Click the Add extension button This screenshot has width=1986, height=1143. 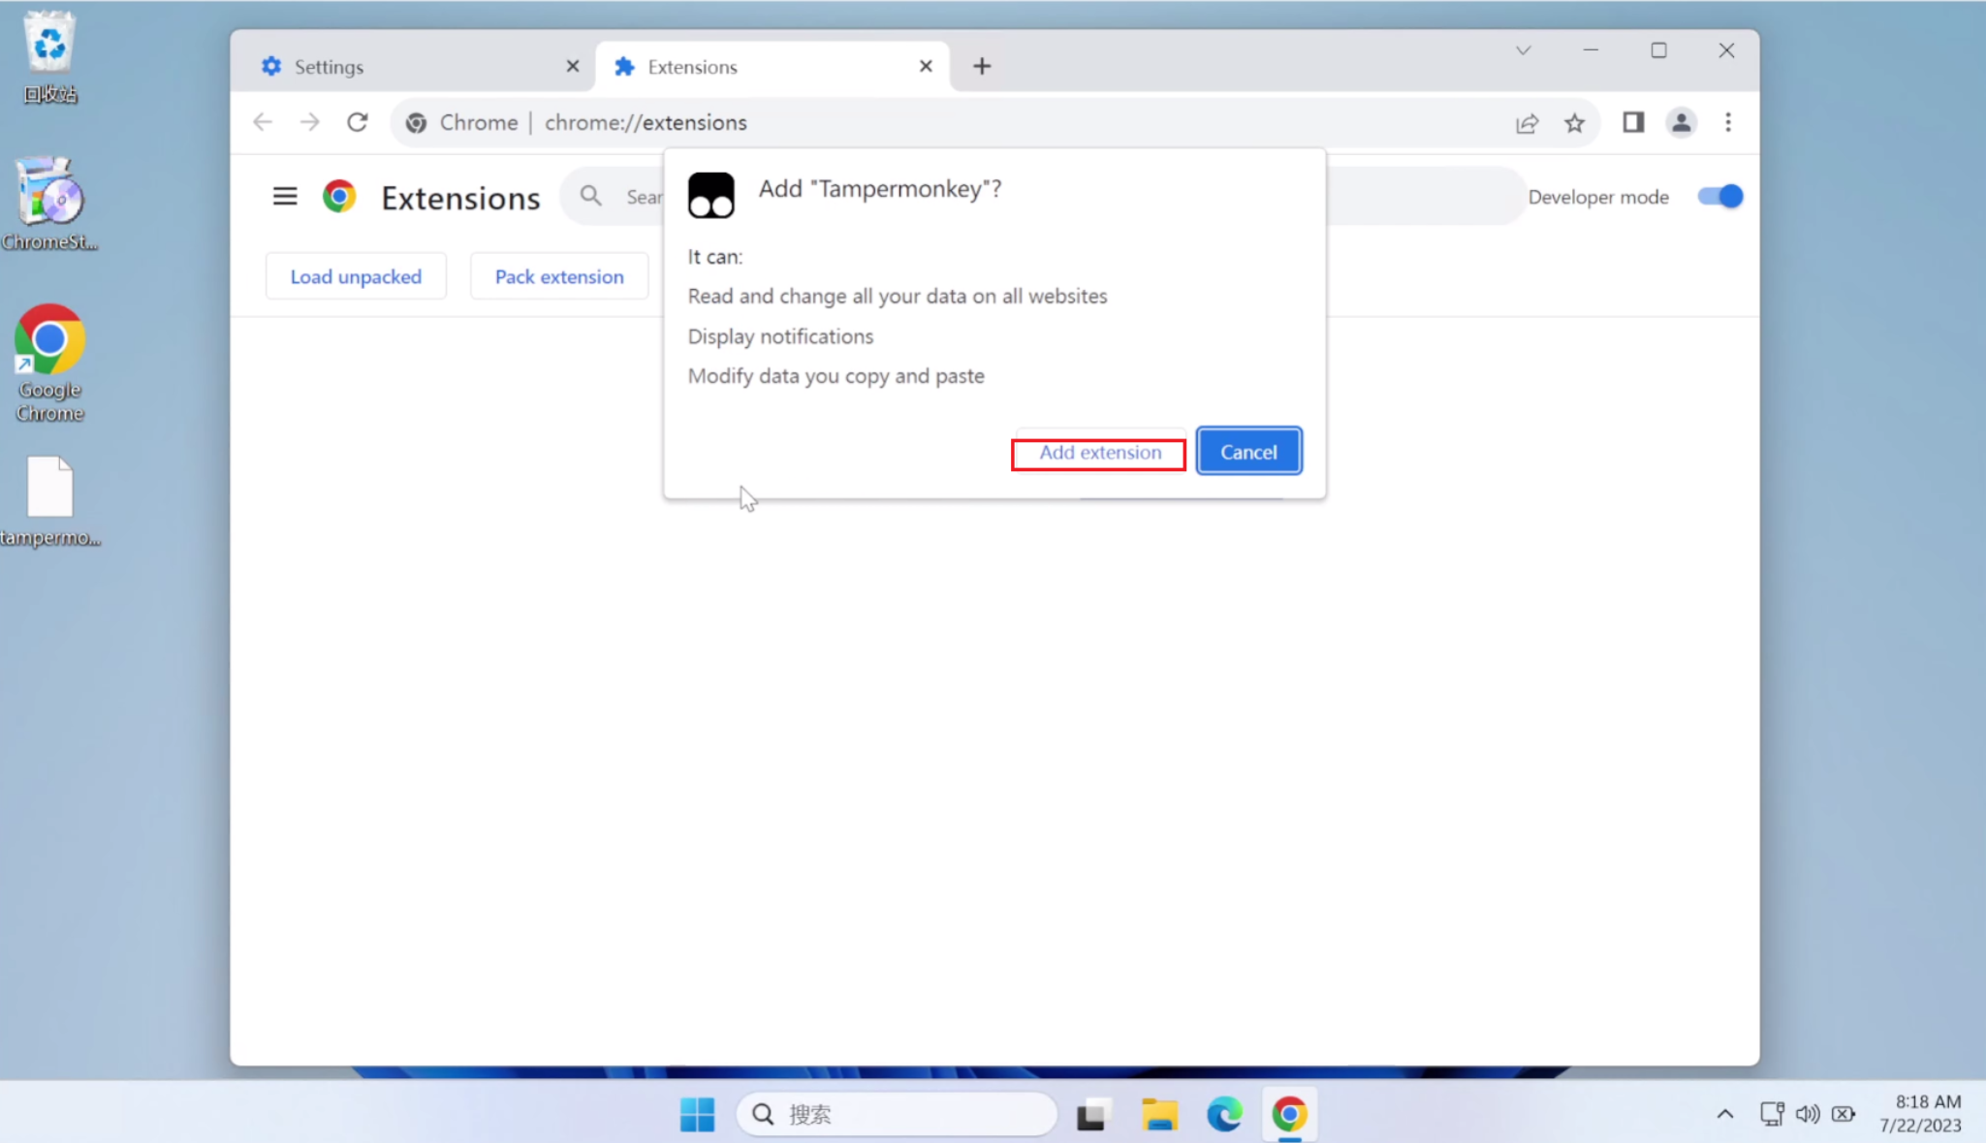[x=1099, y=453]
